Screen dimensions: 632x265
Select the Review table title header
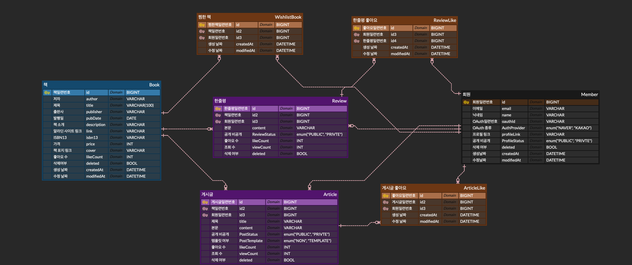[281, 101]
